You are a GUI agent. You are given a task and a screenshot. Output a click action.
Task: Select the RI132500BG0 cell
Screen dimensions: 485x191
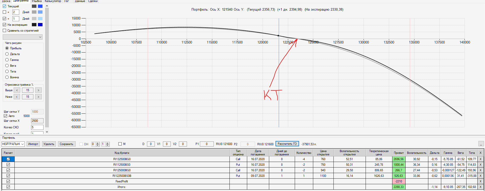tap(122, 159)
